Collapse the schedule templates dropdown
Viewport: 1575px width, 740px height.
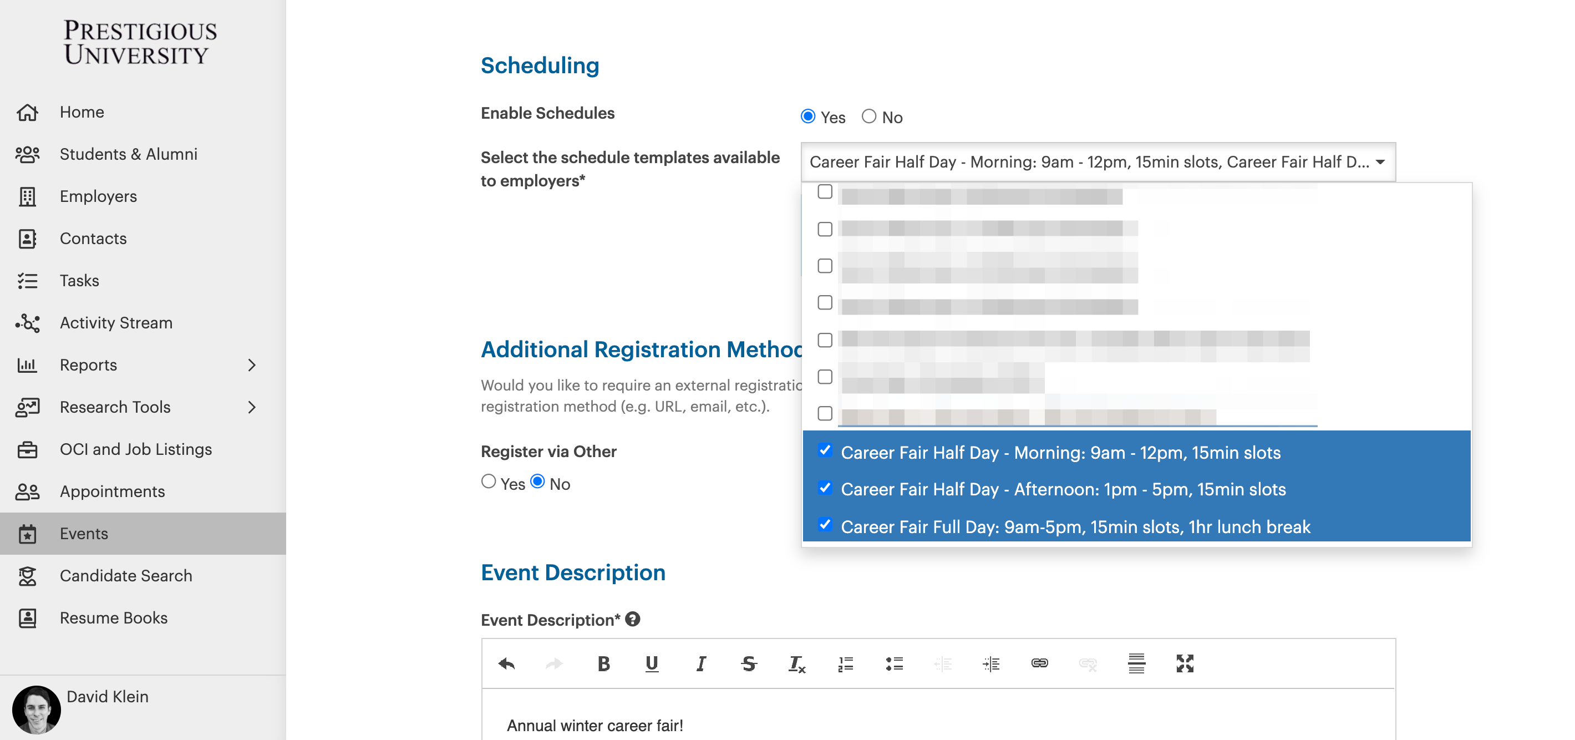(x=1380, y=162)
